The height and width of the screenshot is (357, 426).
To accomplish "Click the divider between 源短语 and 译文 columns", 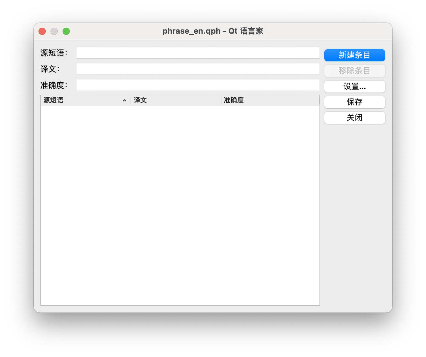I will [130, 100].
